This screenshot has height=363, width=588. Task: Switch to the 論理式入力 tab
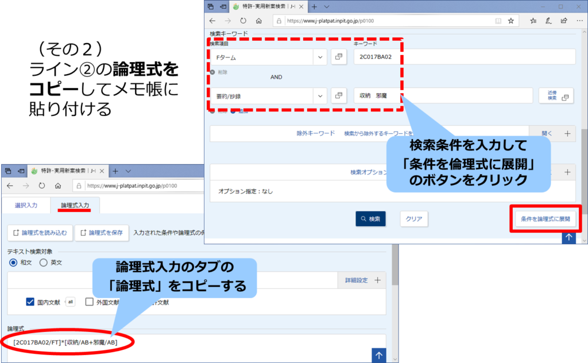(x=75, y=205)
